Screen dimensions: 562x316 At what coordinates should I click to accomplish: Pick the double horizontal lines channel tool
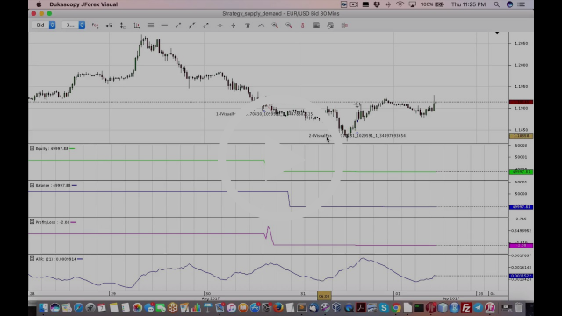click(x=150, y=25)
